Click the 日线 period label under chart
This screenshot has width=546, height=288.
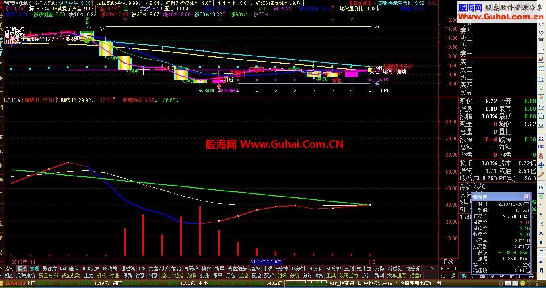coord(448,261)
